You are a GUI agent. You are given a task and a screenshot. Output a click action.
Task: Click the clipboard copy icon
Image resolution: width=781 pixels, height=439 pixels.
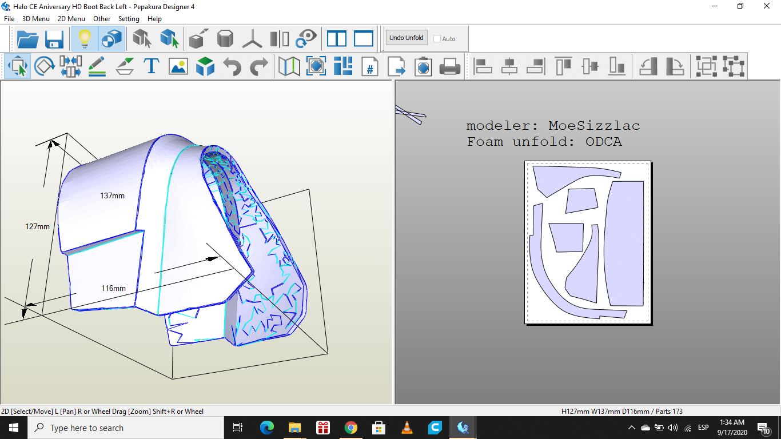pos(424,66)
